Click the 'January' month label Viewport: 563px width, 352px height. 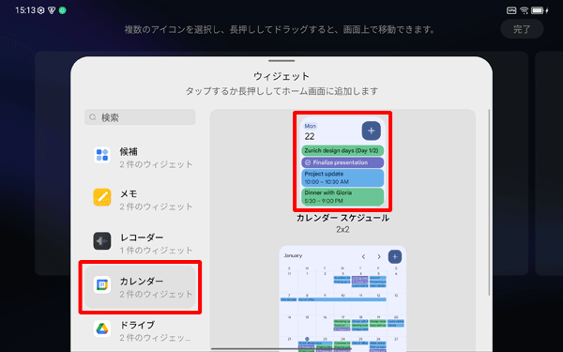[x=293, y=255]
